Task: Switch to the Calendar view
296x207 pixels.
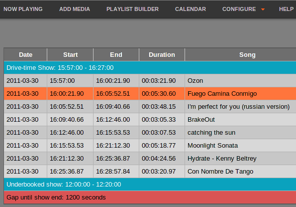Action: tap(191, 9)
